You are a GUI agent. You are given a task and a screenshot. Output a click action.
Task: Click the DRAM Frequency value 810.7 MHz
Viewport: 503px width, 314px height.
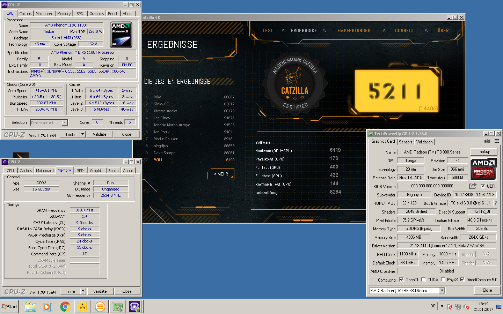click(85, 210)
